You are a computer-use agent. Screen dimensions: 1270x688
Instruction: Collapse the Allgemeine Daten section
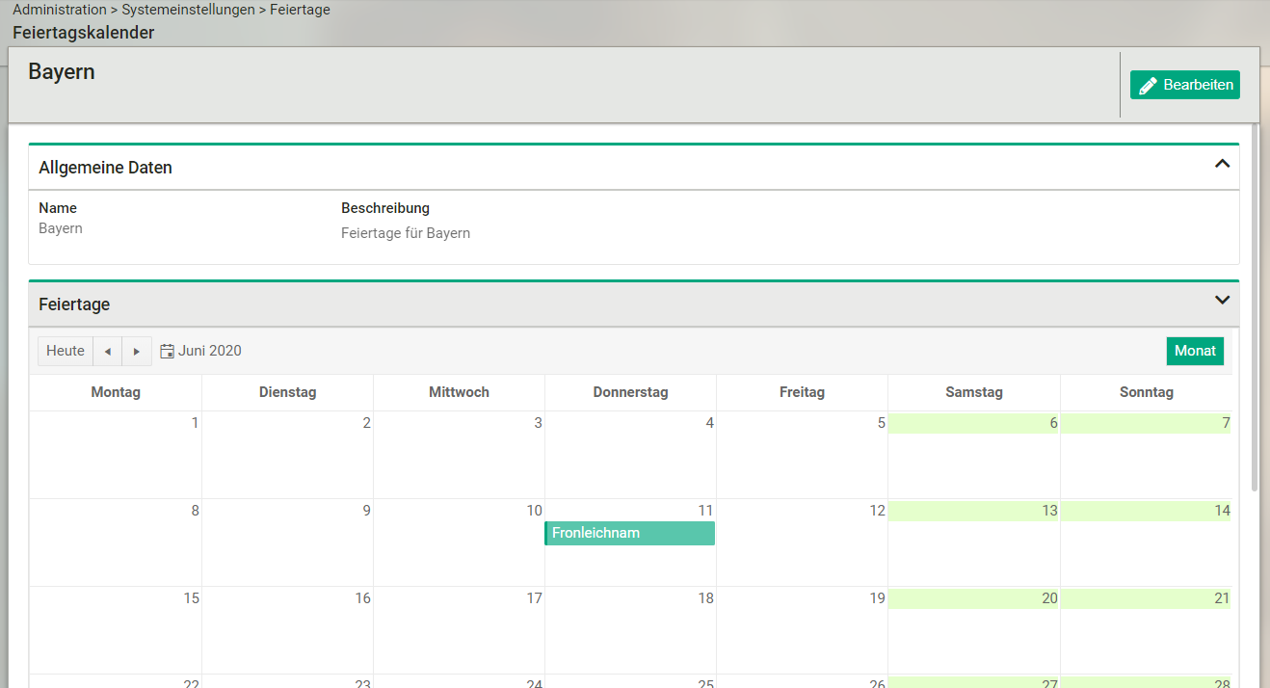pyautogui.click(x=1222, y=165)
